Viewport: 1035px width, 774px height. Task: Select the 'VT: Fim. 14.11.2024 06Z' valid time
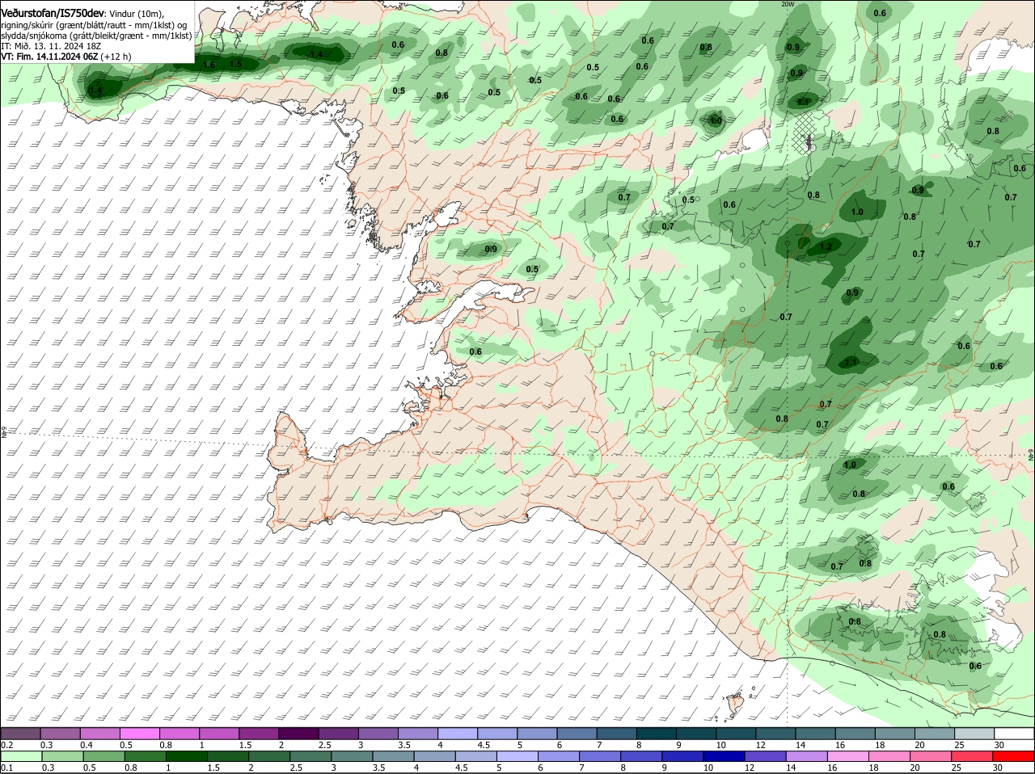click(50, 57)
